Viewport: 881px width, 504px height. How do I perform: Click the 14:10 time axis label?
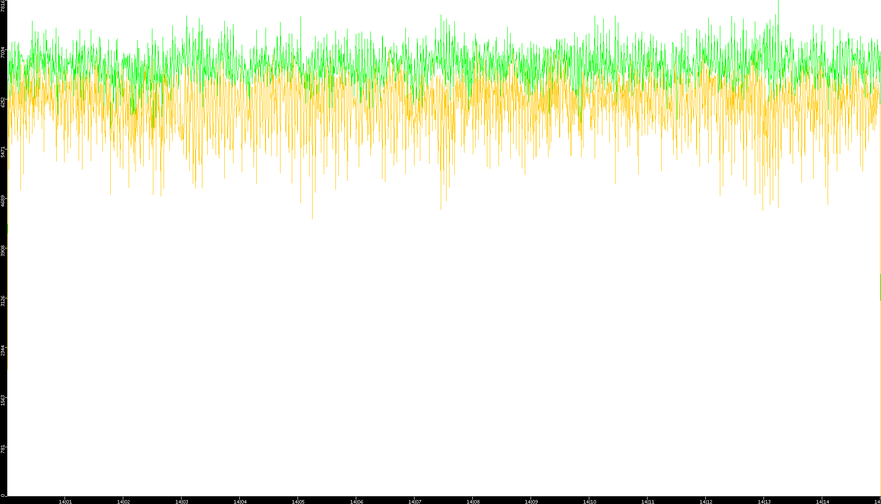[x=589, y=501]
